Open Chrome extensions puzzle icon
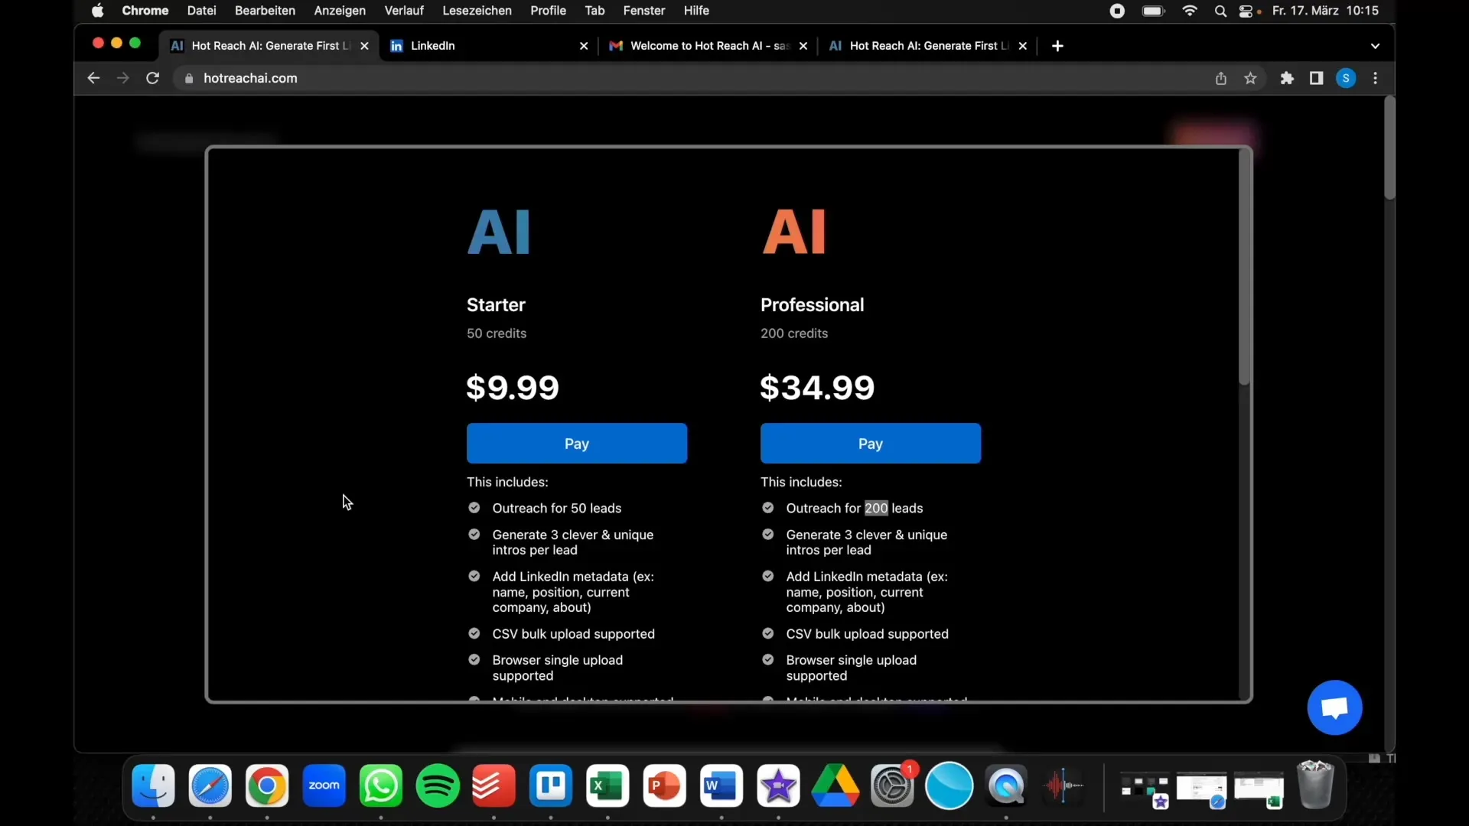This screenshot has width=1469, height=826. pos(1287,78)
